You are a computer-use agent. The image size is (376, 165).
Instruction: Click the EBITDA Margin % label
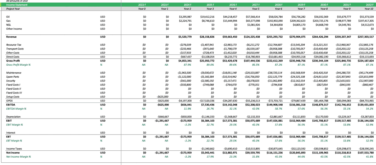(x=16, y=109)
